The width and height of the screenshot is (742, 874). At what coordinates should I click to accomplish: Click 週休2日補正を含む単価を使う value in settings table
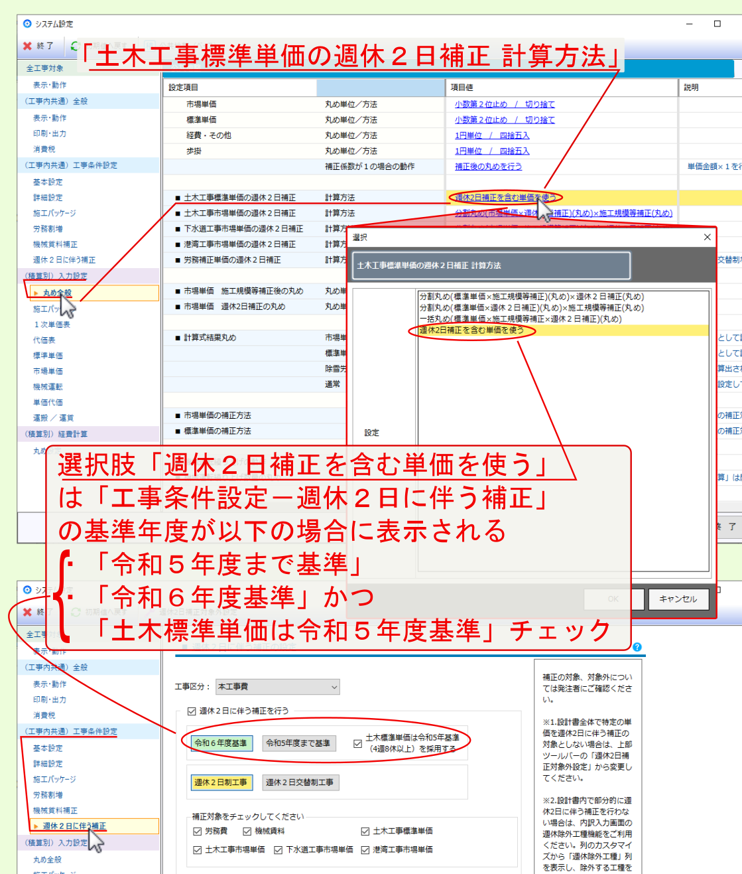coord(505,198)
